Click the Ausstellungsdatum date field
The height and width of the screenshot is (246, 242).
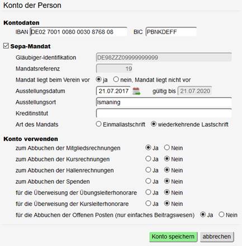click(113, 91)
